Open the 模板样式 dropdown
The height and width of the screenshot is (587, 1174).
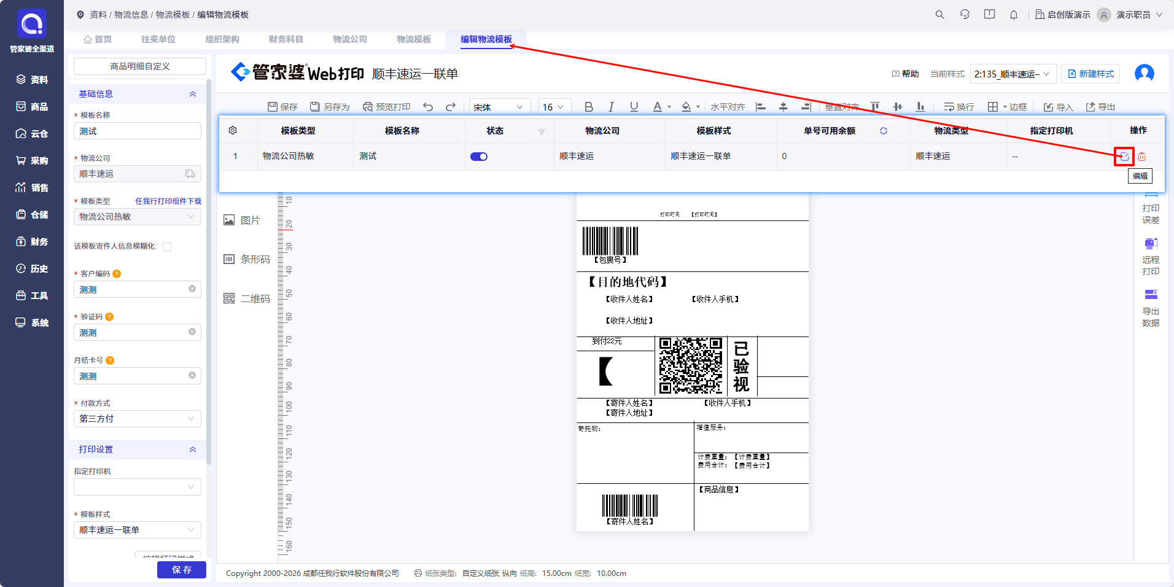(x=138, y=530)
